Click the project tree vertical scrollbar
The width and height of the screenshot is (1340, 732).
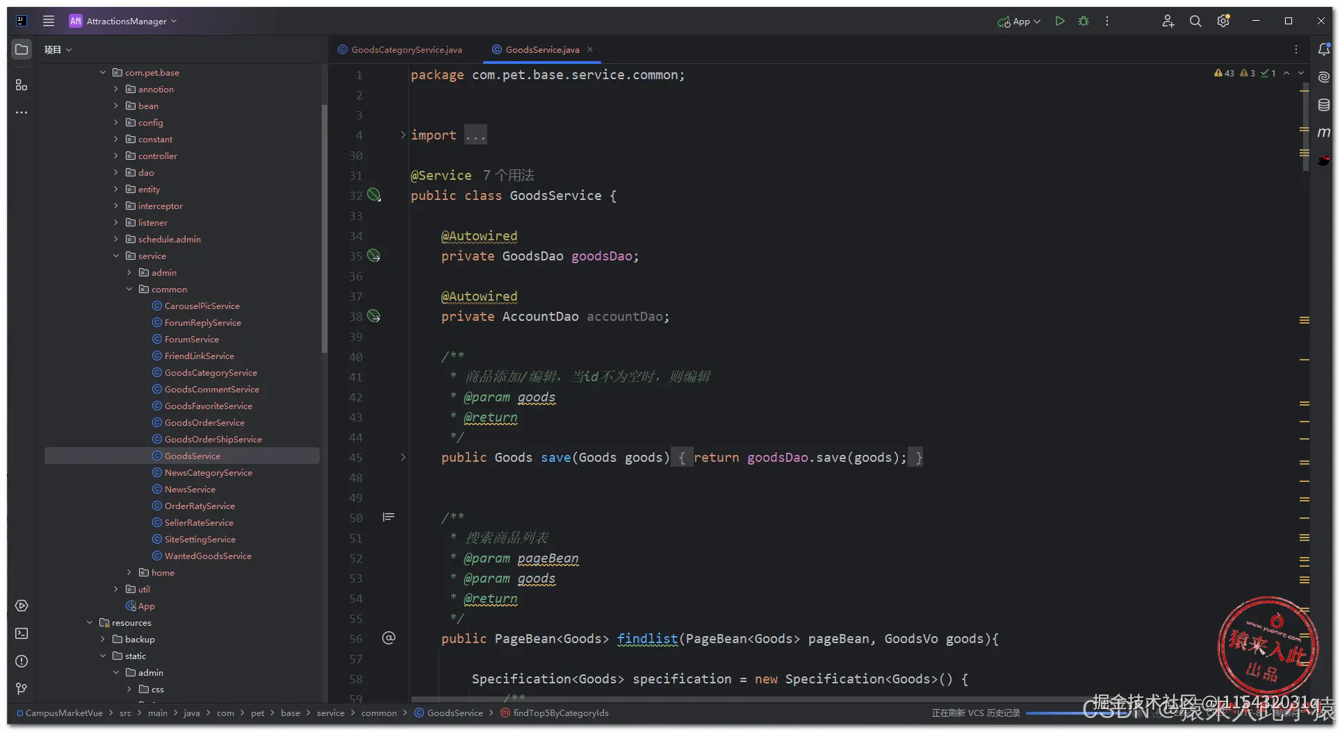[324, 229]
